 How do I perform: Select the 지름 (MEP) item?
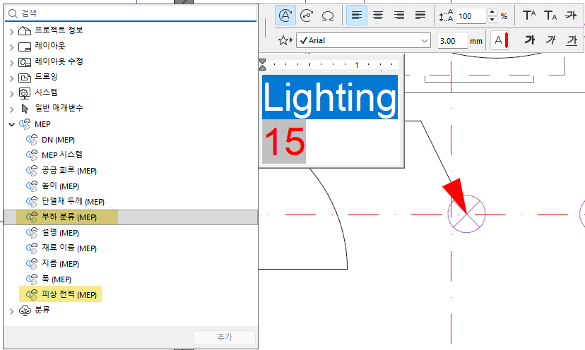[131, 264]
